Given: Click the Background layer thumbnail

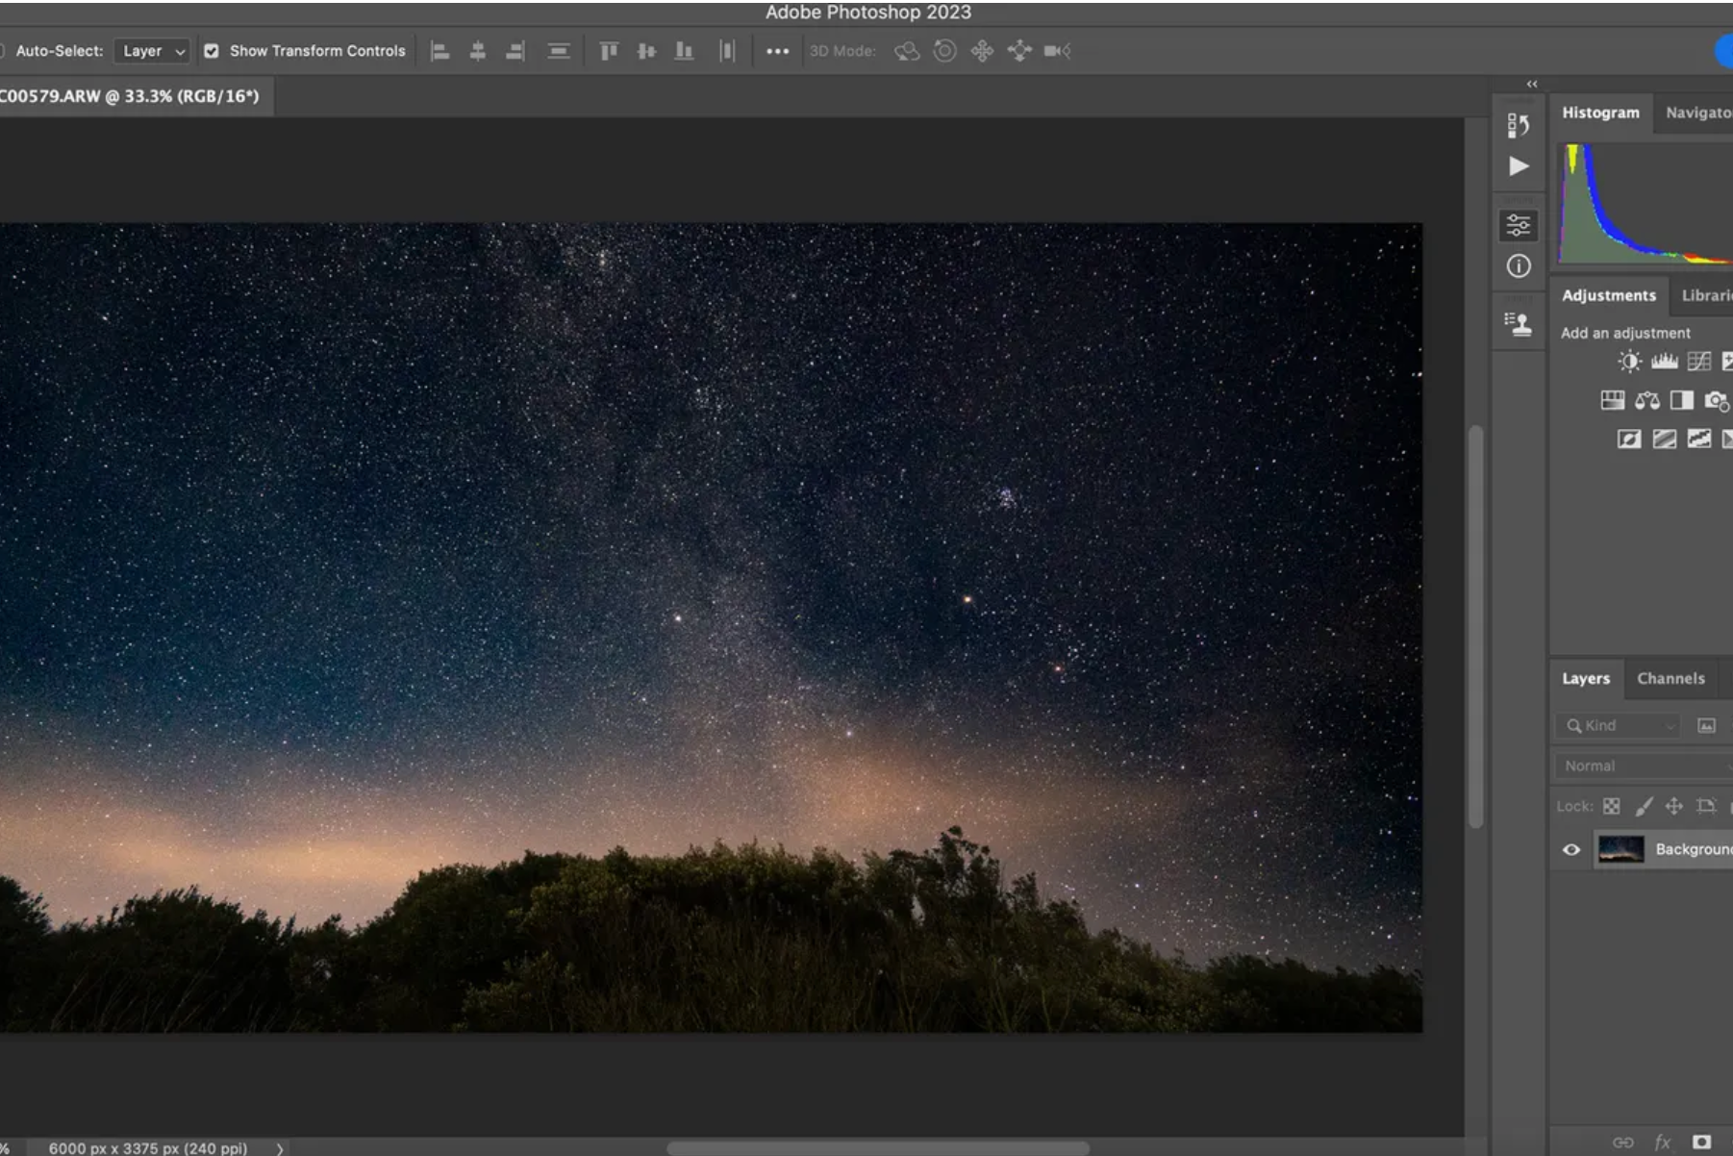Looking at the screenshot, I should point(1620,849).
